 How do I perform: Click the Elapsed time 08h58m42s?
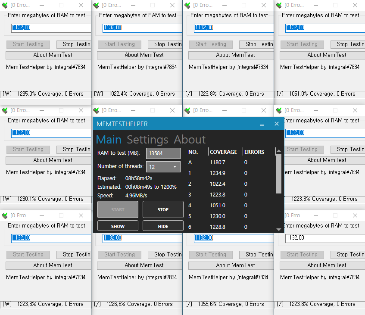coord(139,178)
